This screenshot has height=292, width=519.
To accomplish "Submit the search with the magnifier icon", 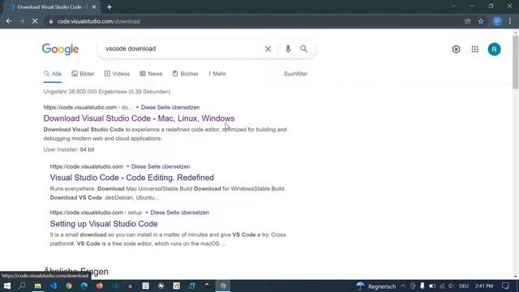I will [303, 49].
